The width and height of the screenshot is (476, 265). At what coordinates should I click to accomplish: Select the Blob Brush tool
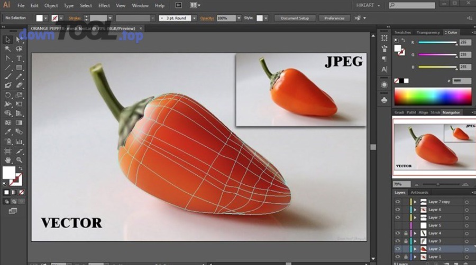point(7,86)
